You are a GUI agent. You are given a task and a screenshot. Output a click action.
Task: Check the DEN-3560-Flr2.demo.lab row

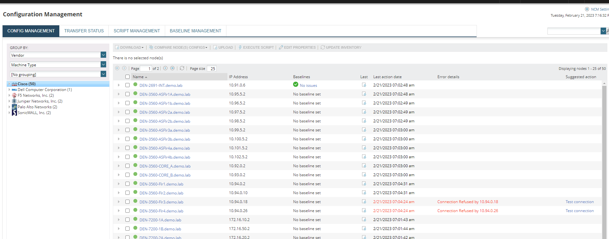coord(127,193)
